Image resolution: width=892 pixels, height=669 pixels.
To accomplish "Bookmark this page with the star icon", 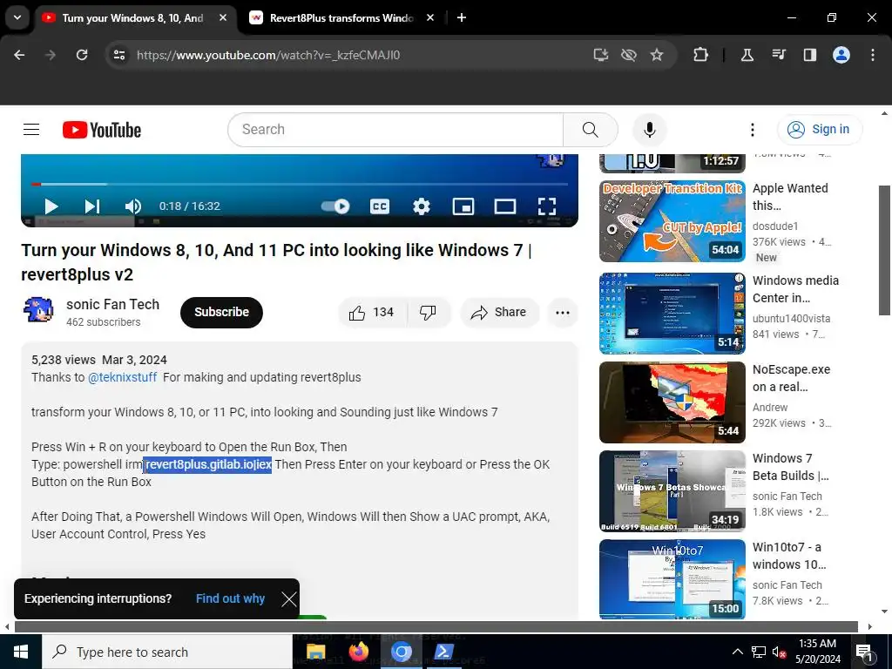I will click(x=657, y=55).
